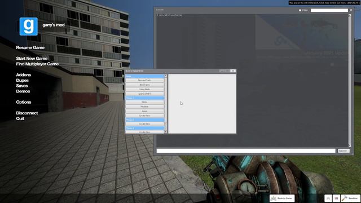Click the console scrollbar down arrow

(x=350, y=145)
